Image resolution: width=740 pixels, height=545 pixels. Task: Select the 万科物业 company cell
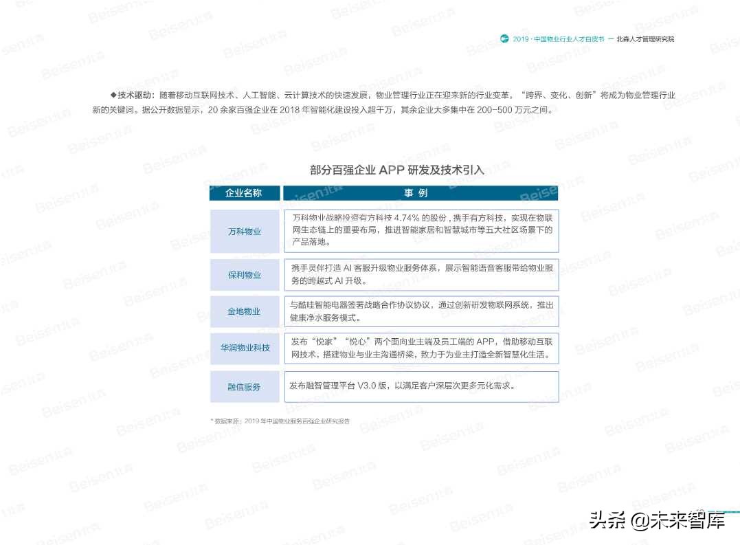244,231
